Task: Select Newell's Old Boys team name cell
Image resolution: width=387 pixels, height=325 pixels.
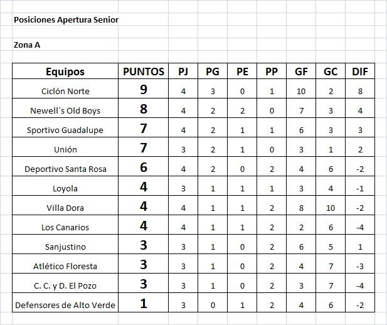Action: tap(65, 108)
